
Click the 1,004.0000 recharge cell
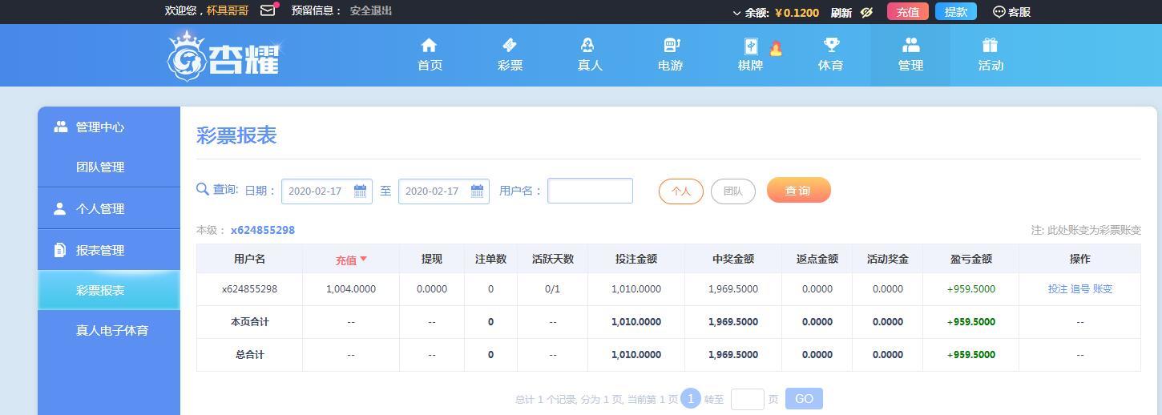tap(351, 288)
